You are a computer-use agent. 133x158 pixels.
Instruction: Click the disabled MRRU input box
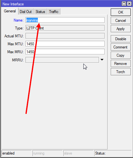[62, 60]
